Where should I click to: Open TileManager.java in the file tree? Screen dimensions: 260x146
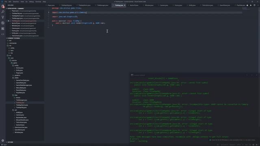22,100
